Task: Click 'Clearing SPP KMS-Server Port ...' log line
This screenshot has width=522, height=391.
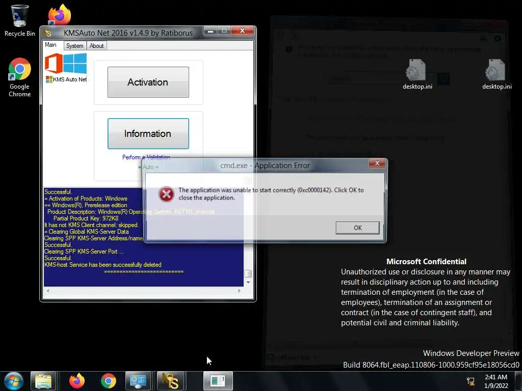Action: (84, 252)
